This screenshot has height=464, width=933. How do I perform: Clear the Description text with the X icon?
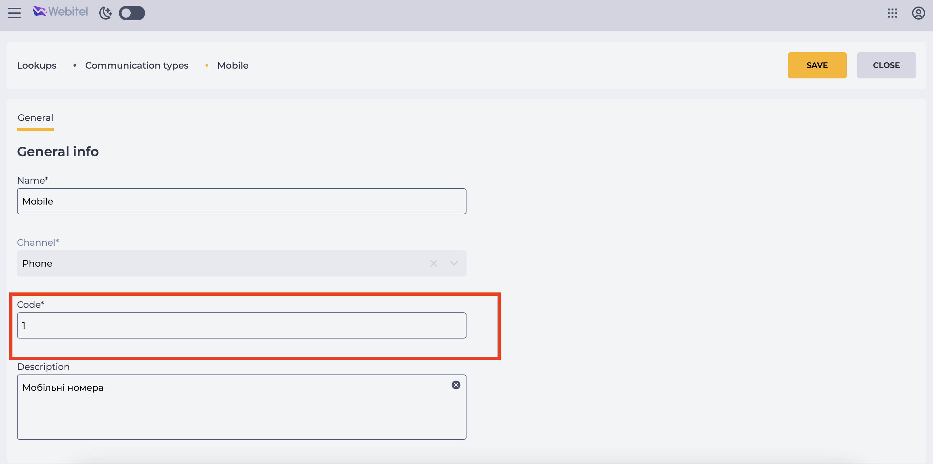[x=456, y=385]
